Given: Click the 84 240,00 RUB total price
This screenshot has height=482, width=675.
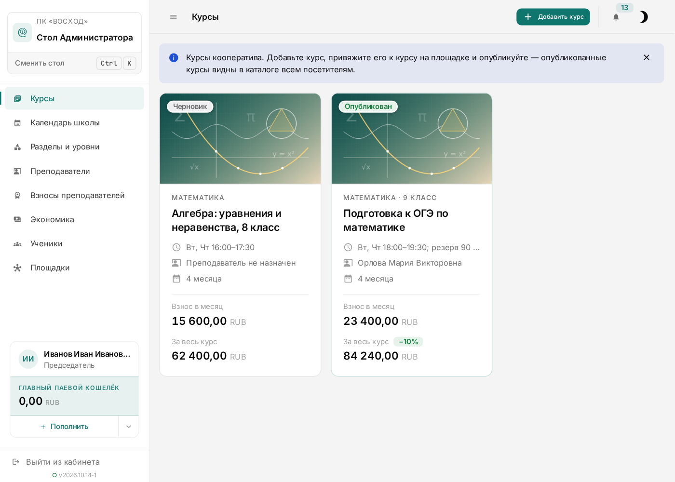Looking at the screenshot, I should [x=380, y=356].
